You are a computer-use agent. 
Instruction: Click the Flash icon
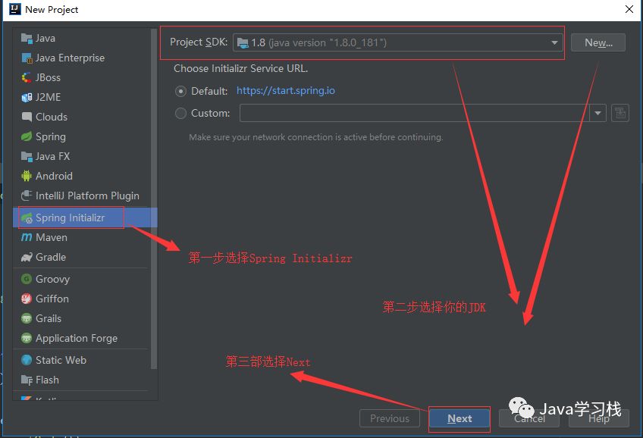coord(27,380)
